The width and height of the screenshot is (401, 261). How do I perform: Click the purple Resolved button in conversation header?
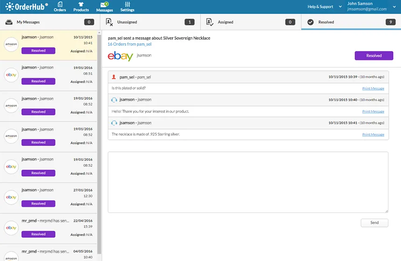373,55
